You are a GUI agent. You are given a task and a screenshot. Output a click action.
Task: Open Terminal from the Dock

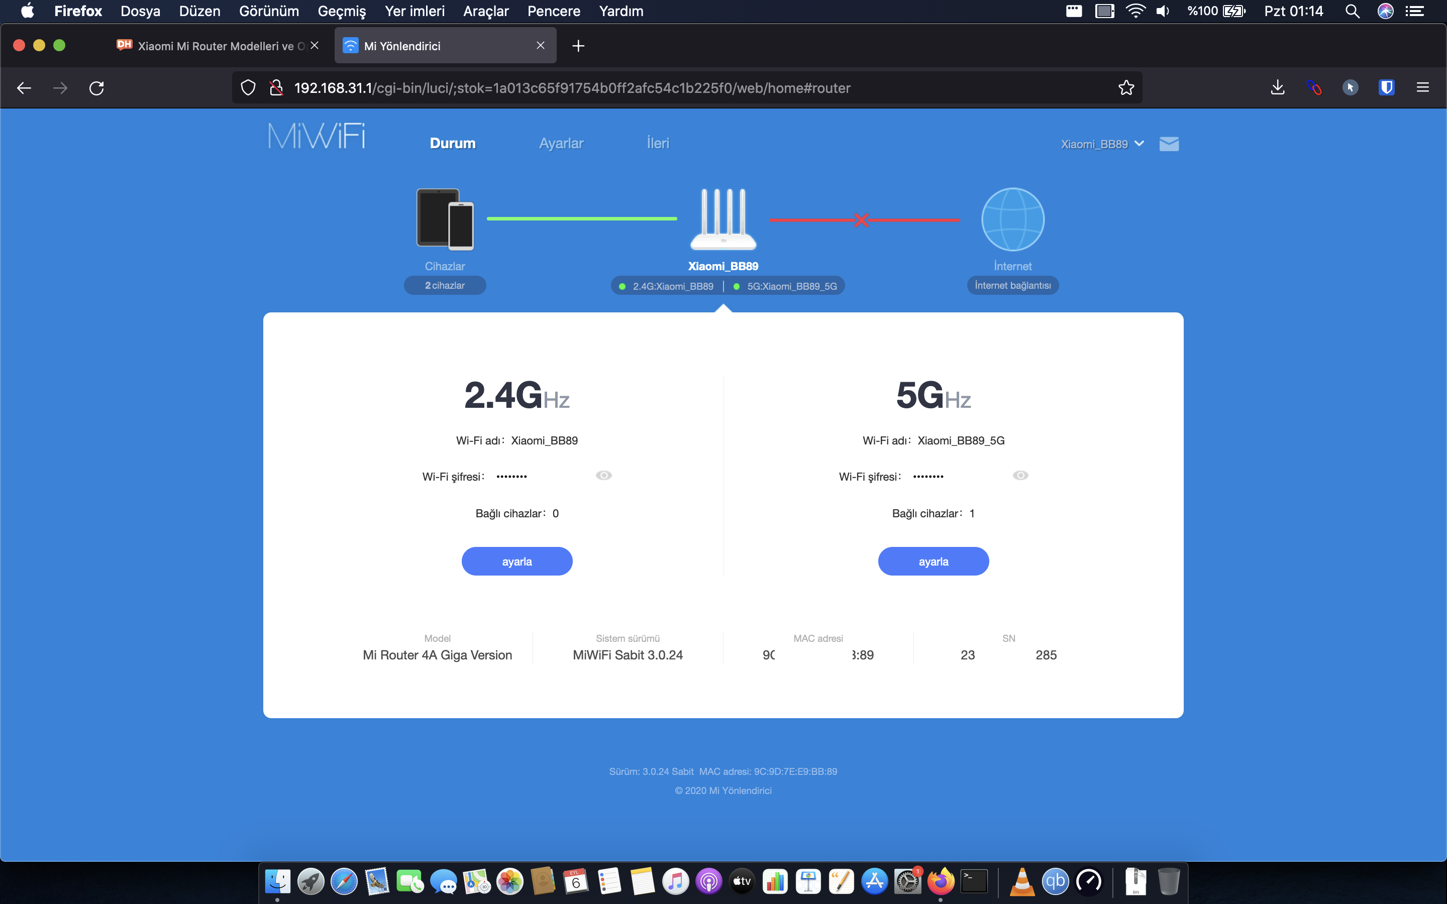tap(974, 881)
